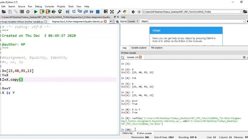
Task: Open the Source menu
Action: tap(22, 7)
